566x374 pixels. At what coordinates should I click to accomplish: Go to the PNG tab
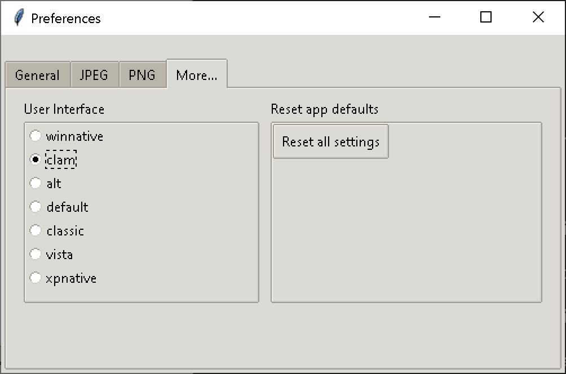pos(142,75)
